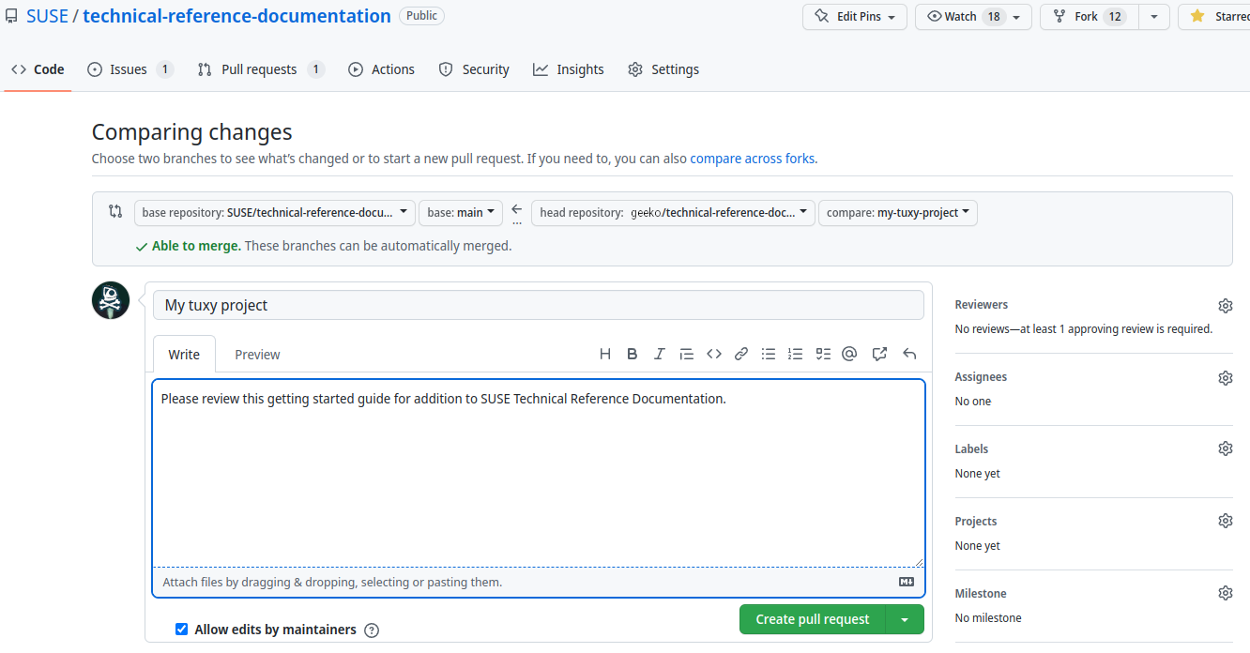This screenshot has width=1250, height=653.
Task: Switch to the Preview tab
Action: [257, 355]
